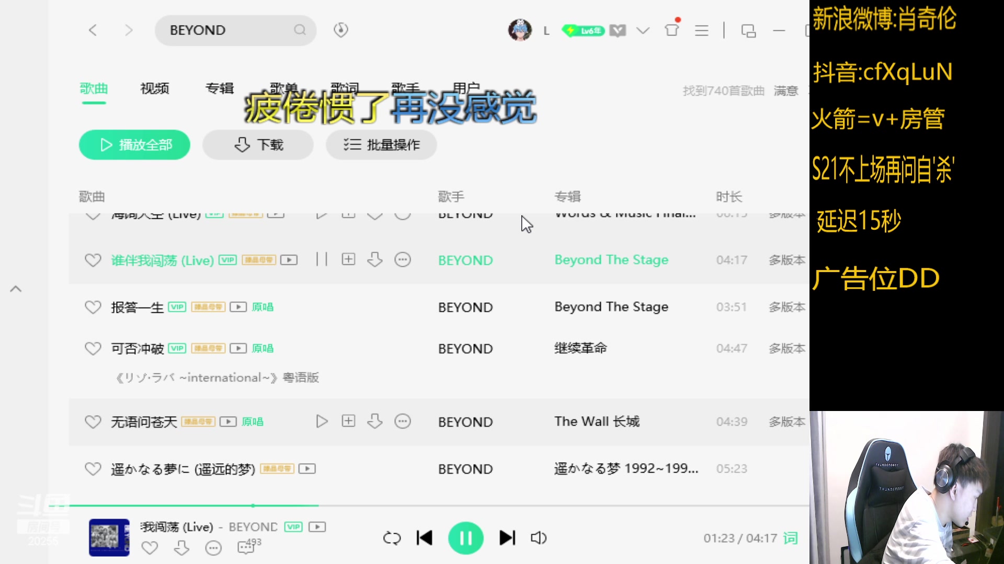Open now playing album cover
The width and height of the screenshot is (1004, 564).
[109, 537]
